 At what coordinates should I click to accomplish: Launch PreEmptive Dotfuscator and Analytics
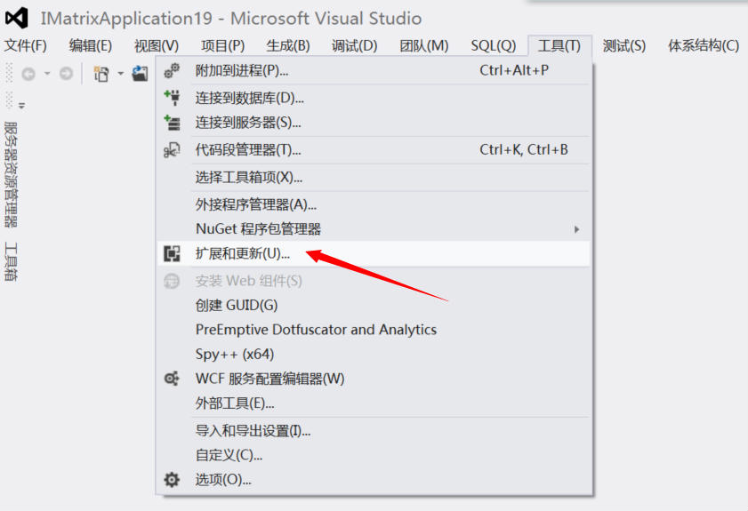(374, 330)
